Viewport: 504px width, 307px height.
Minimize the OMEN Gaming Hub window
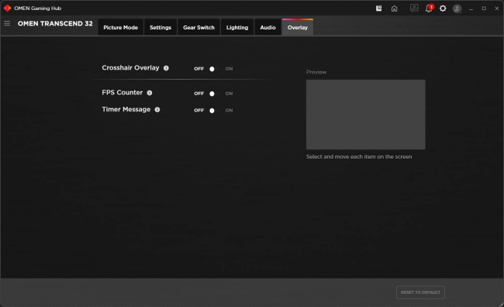[471, 9]
